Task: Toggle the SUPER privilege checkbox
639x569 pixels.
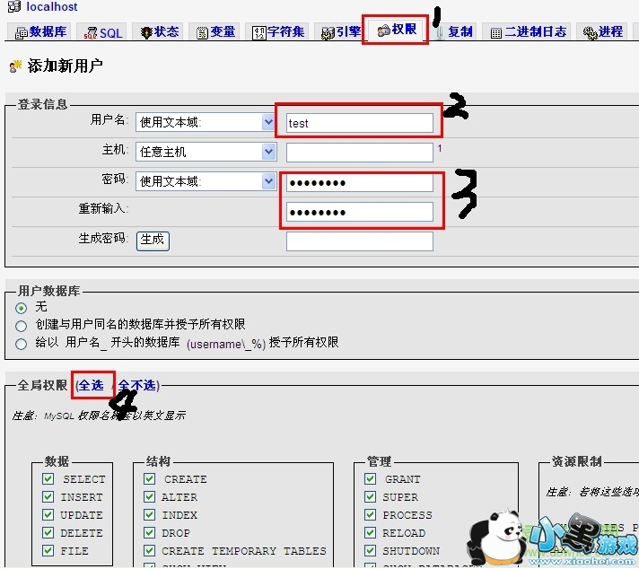Action: [371, 496]
